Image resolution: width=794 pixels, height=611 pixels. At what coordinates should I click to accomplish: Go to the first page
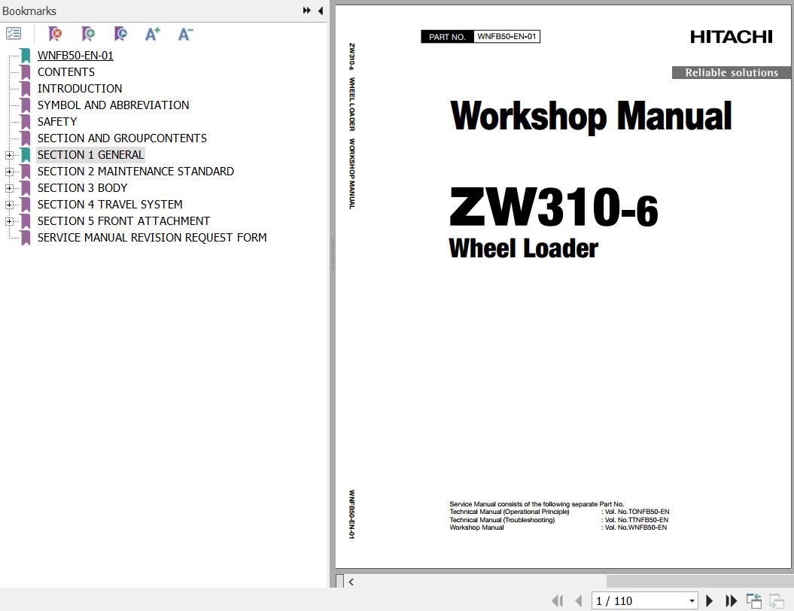[557, 601]
